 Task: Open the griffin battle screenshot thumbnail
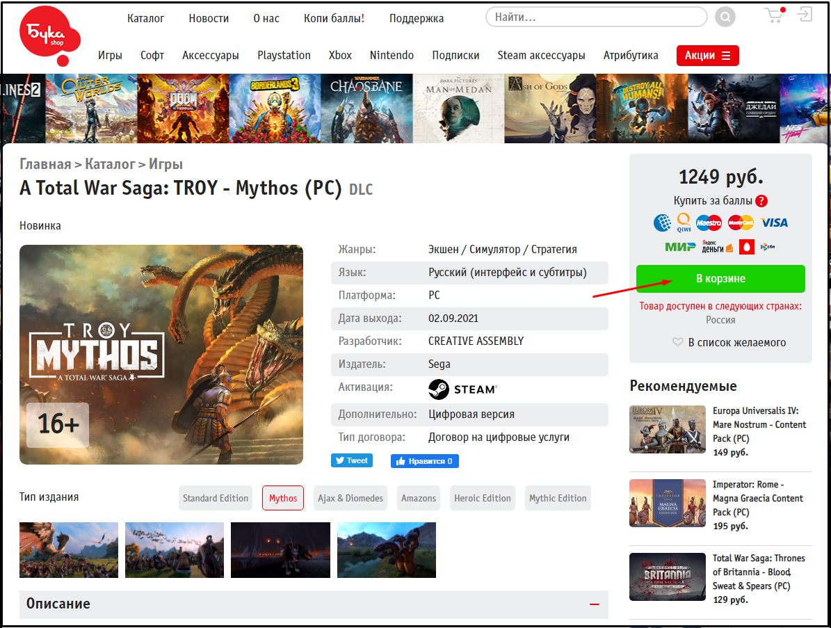(x=69, y=550)
